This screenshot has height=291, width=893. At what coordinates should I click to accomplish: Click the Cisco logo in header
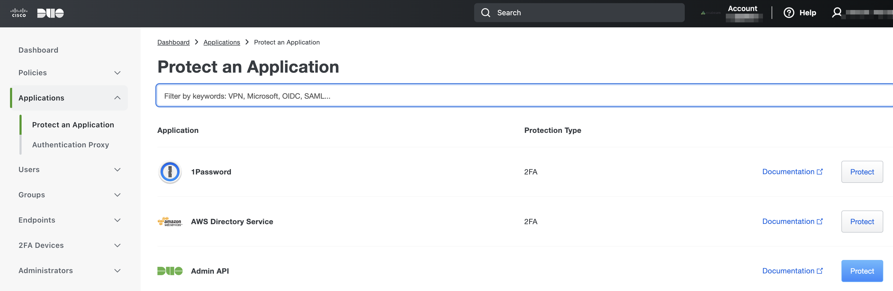pyautogui.click(x=19, y=13)
